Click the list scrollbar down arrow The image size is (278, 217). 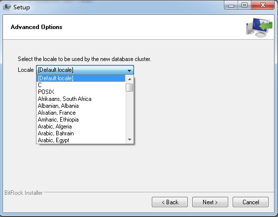click(x=130, y=140)
